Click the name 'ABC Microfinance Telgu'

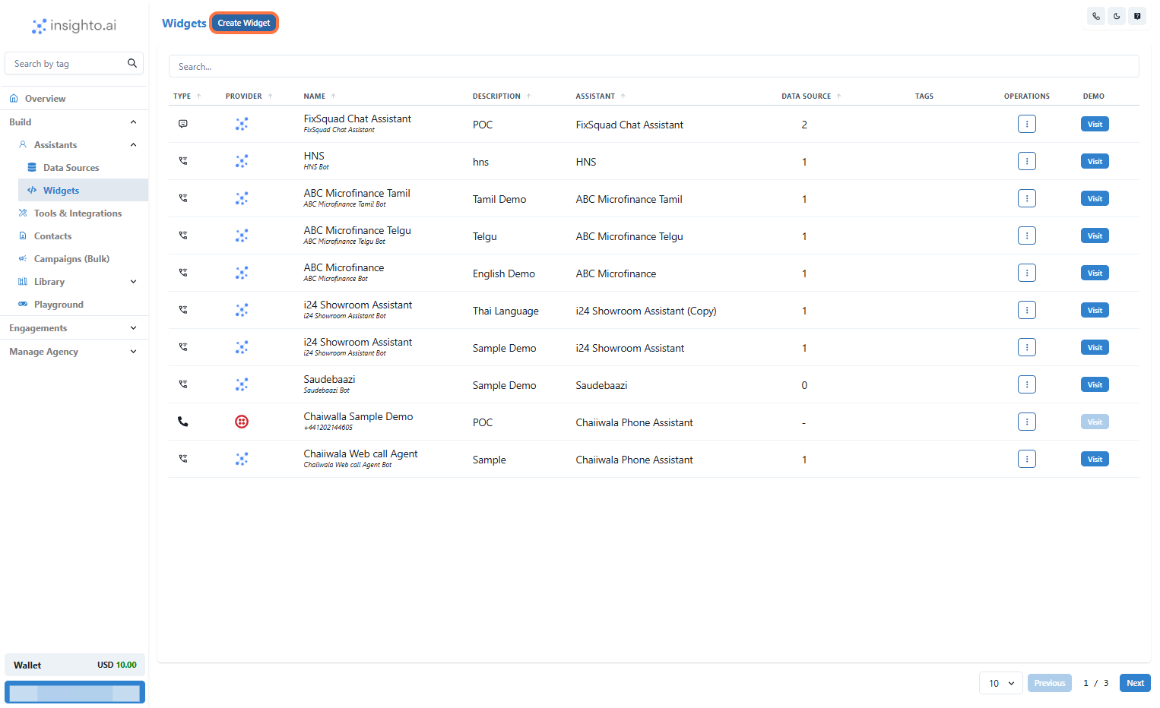(357, 230)
